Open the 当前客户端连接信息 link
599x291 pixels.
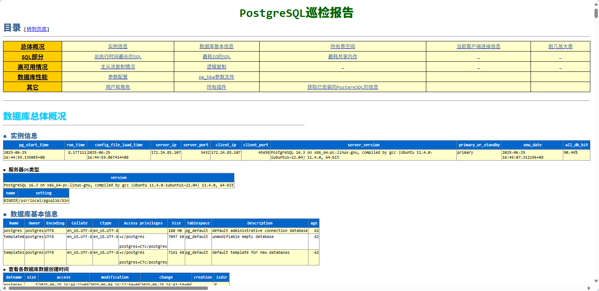(x=478, y=46)
